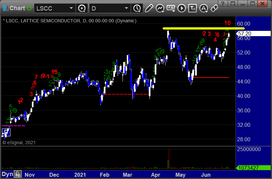Click the Dec label on time axis
272x179 pixels.
pos(54,175)
